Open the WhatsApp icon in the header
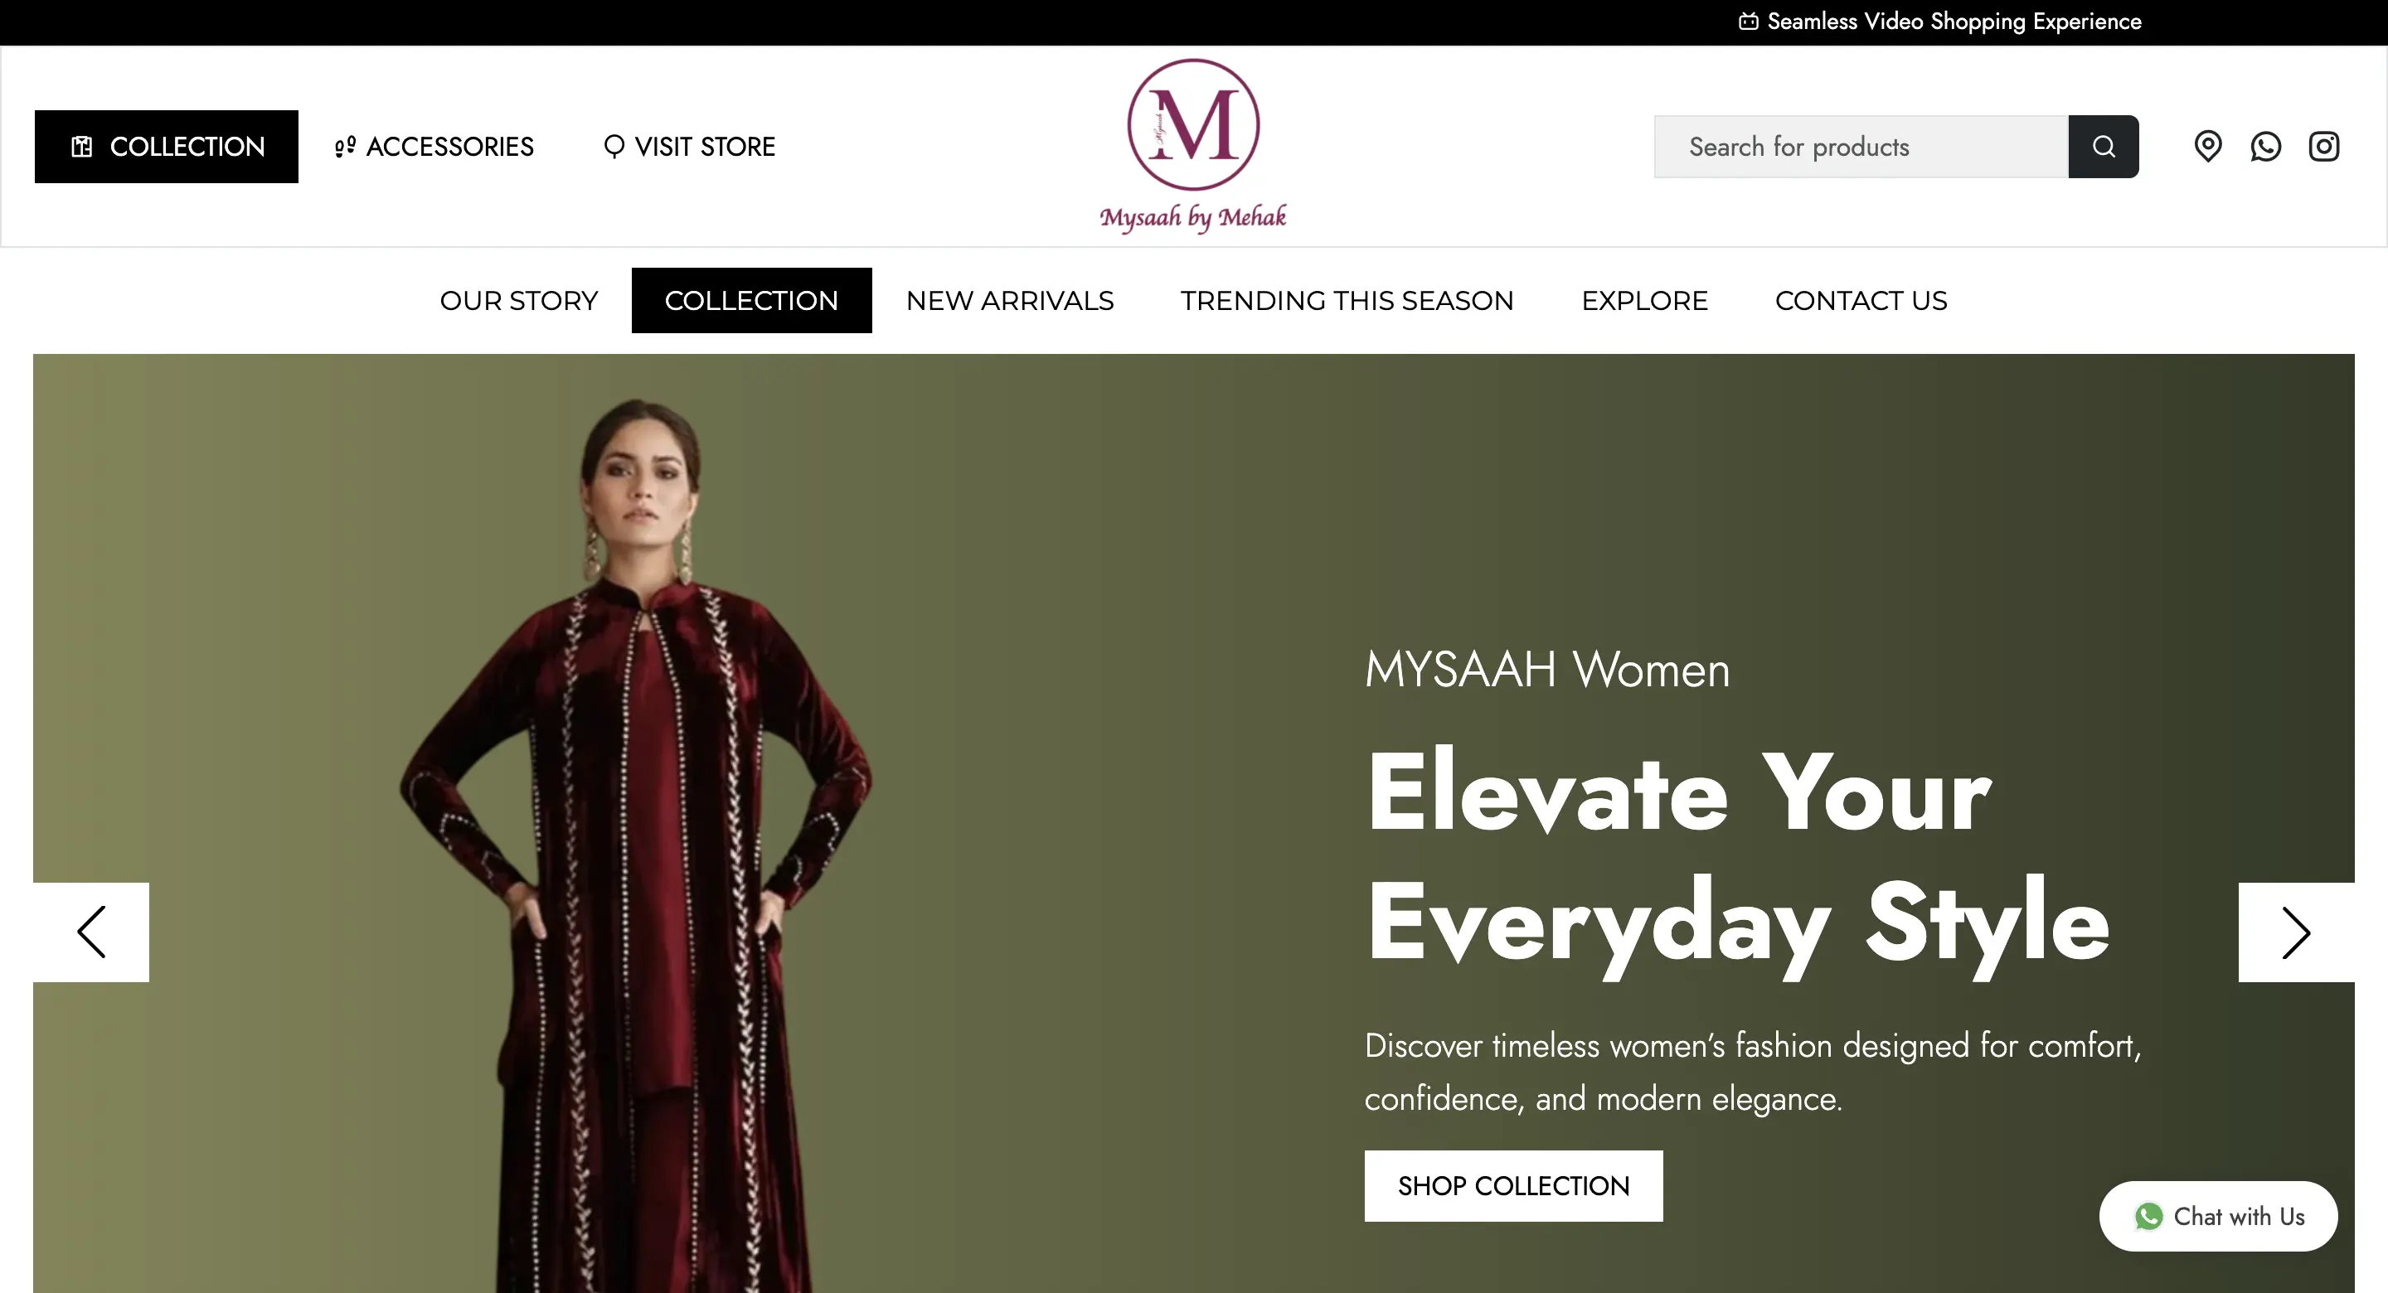Viewport: 2388px width, 1293px height. pos(2264,147)
